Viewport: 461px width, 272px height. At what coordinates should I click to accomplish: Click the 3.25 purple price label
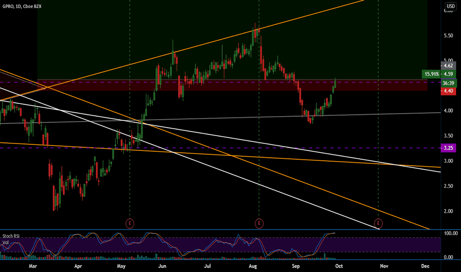[x=448, y=148]
